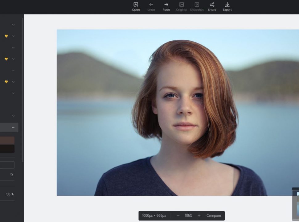Expand the topmost collapsed sidebar section
Screen dimensions: 299x222
tap(13, 25)
